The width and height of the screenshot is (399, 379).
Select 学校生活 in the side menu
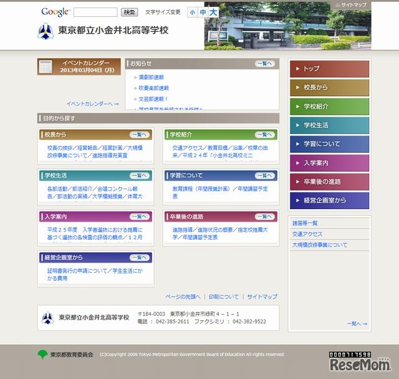pos(329,125)
